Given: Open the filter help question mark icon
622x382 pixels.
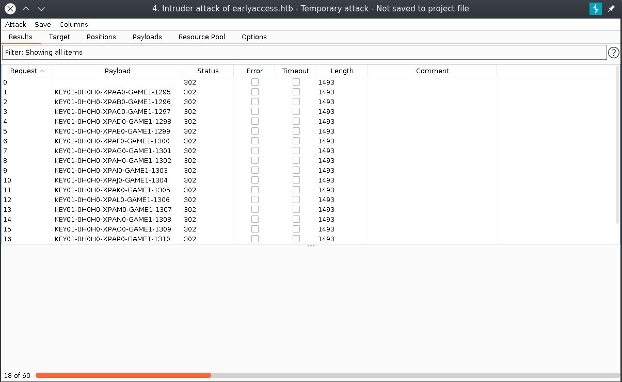Looking at the screenshot, I should pyautogui.click(x=613, y=53).
